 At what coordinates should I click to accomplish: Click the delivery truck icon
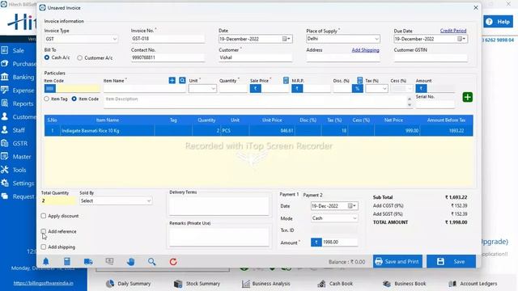(x=88, y=262)
